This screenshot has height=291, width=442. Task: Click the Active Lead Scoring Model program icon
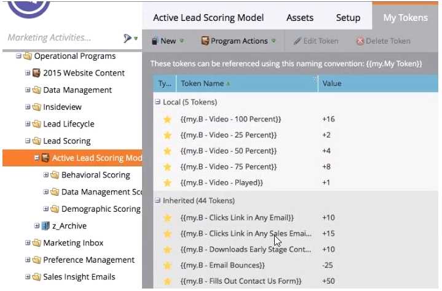click(x=45, y=158)
